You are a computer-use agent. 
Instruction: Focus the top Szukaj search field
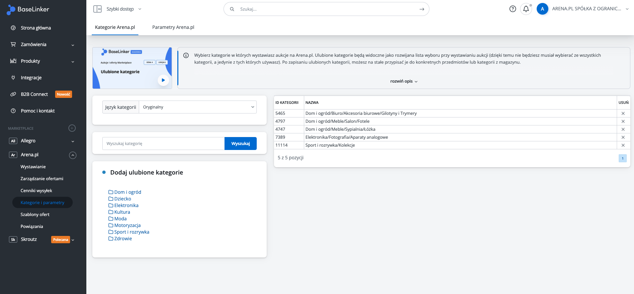point(326,9)
